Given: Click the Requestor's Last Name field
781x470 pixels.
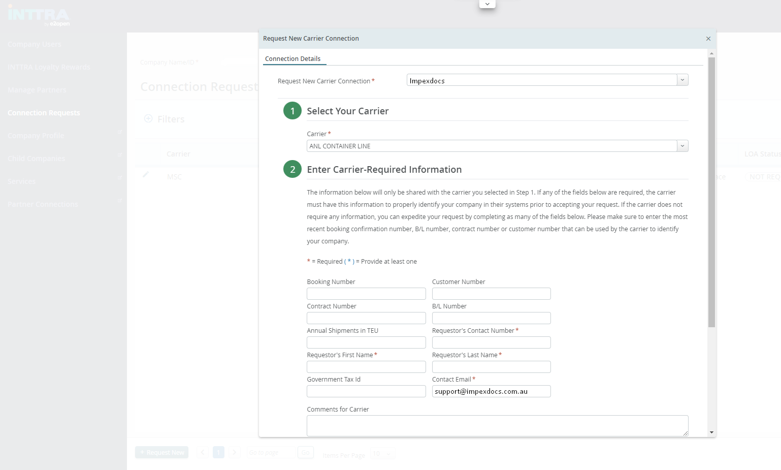Looking at the screenshot, I should coord(492,367).
